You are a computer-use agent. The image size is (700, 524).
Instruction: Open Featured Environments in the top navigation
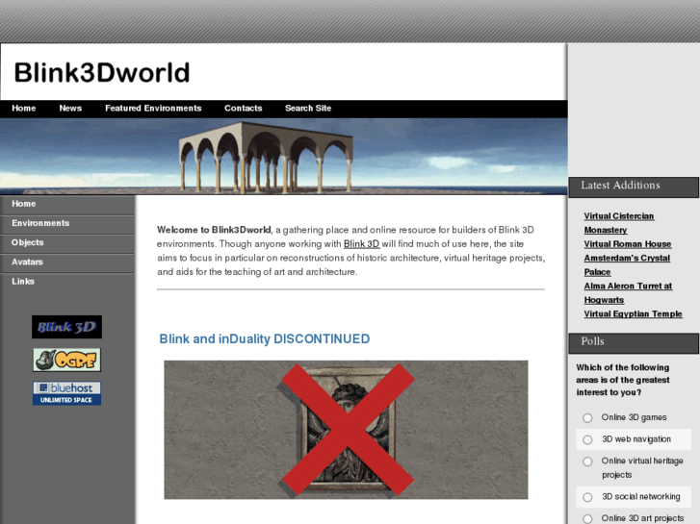click(x=153, y=109)
